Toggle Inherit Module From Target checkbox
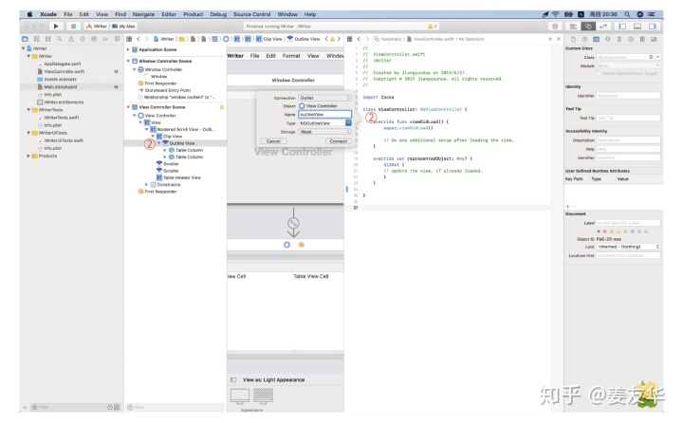The width and height of the screenshot is (683, 423). click(600, 73)
